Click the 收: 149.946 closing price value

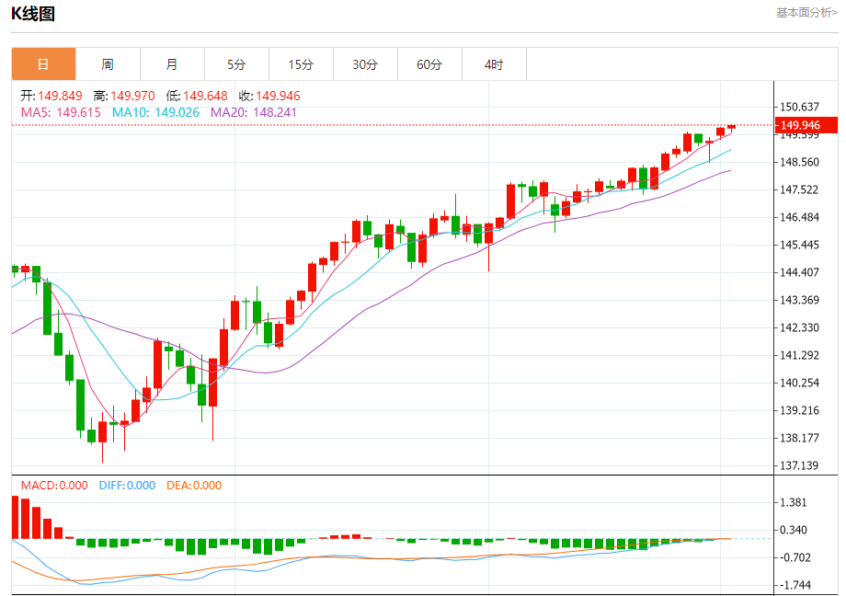coord(269,96)
